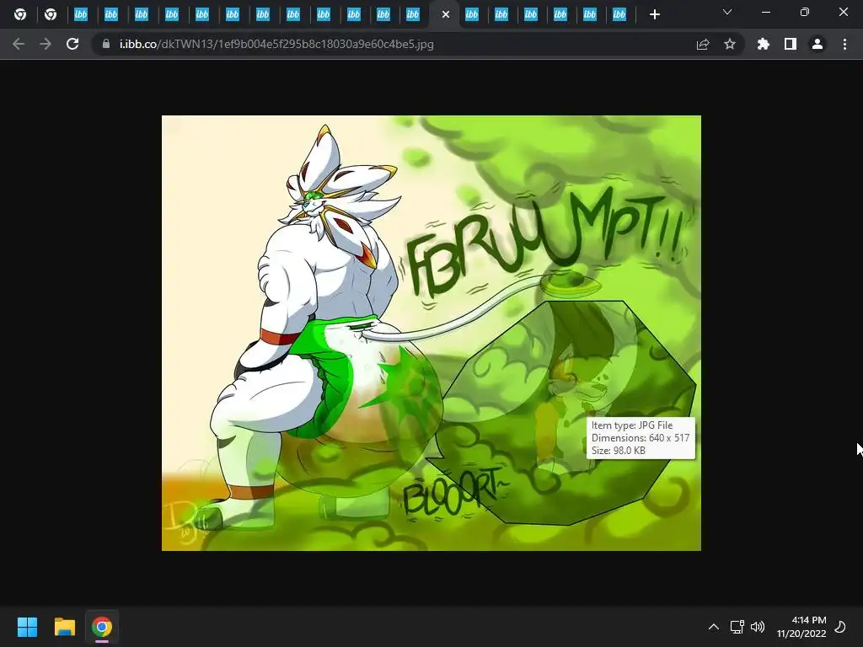Click the displayed JPG image

click(431, 333)
